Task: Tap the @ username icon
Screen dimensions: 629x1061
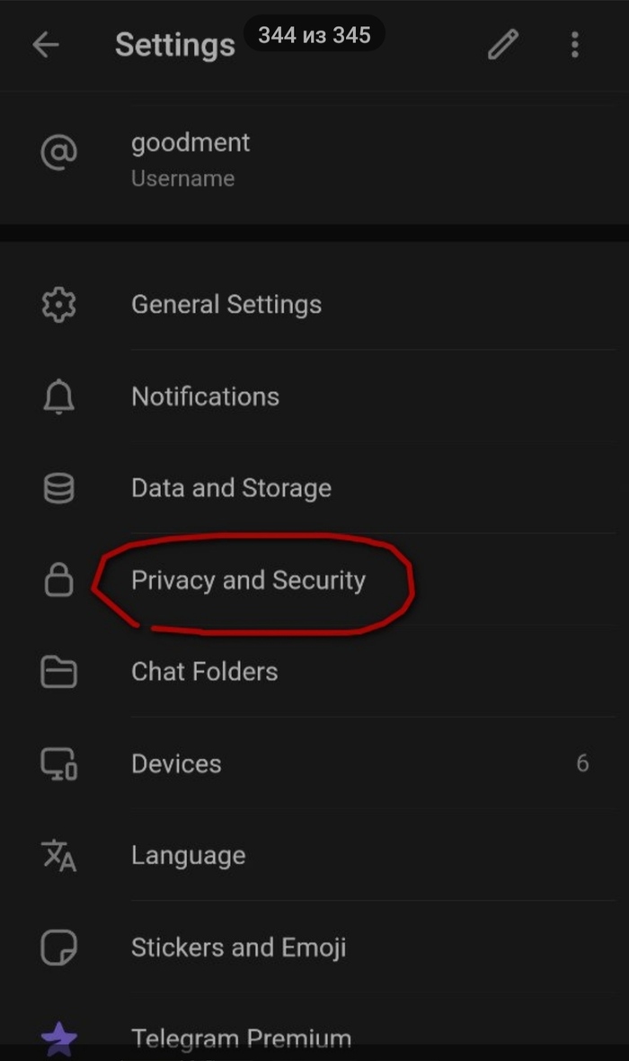Action: point(59,153)
